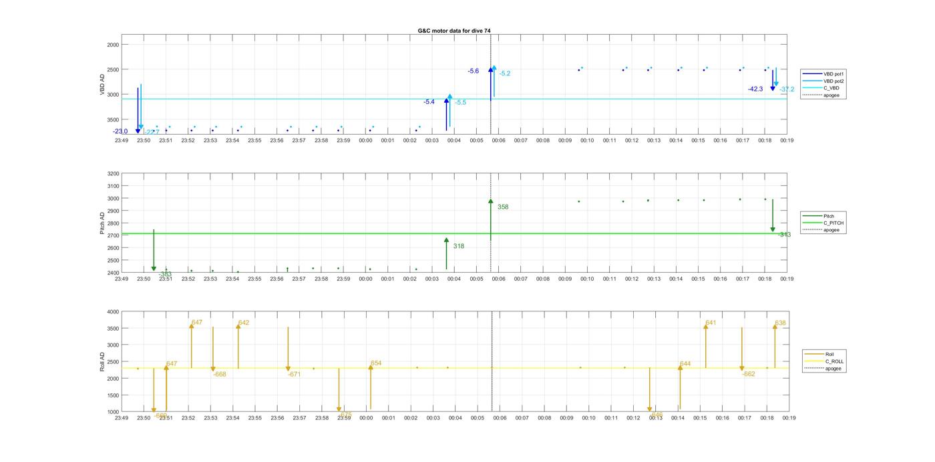Click the 'VBD AD' y-axis label
This screenshot has height=462, width=935.
102,84
